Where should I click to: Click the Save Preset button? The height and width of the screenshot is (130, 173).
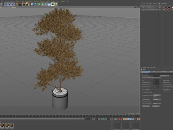click(x=156, y=106)
